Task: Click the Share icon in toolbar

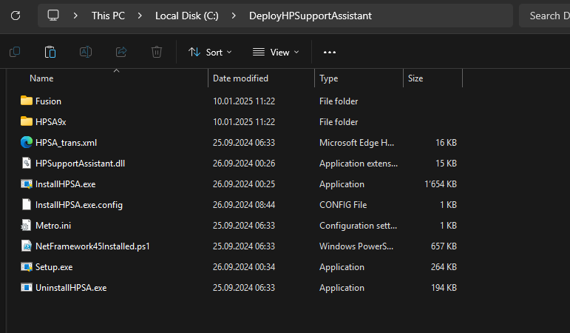Action: 121,52
